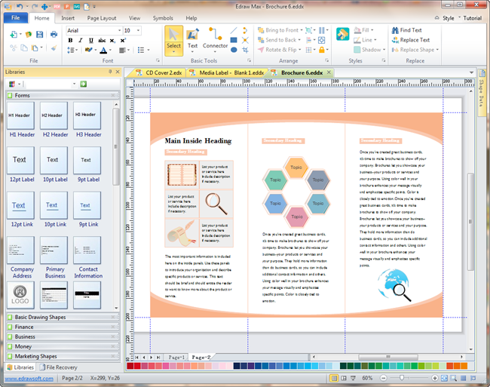The image size is (490, 387).
Task: Toggle Italic text style
Action: click(x=81, y=41)
